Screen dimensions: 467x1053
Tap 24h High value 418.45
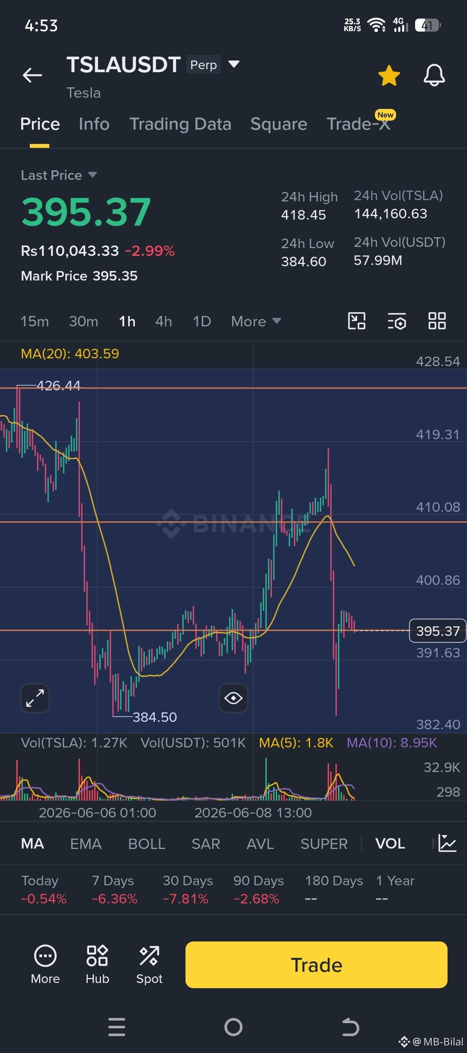[x=304, y=215]
